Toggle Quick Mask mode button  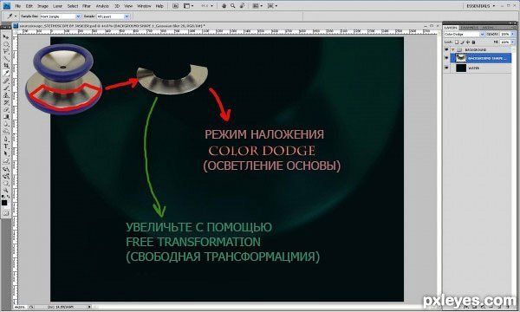tap(6, 213)
